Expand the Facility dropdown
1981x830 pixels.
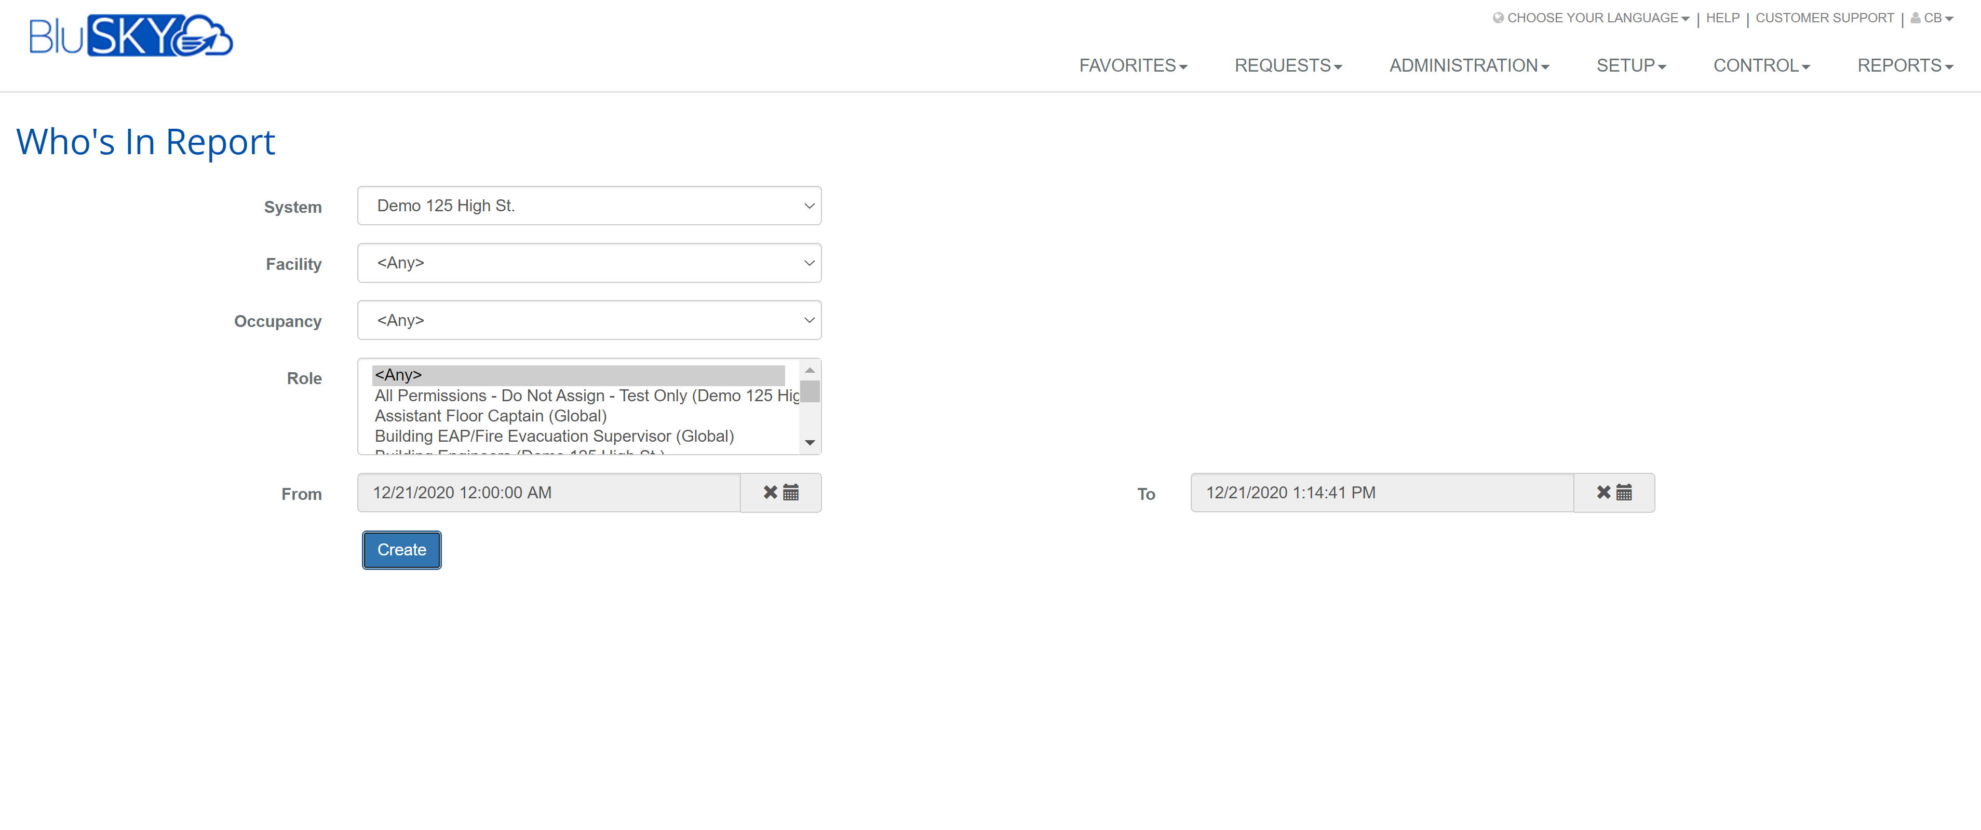pos(589,263)
